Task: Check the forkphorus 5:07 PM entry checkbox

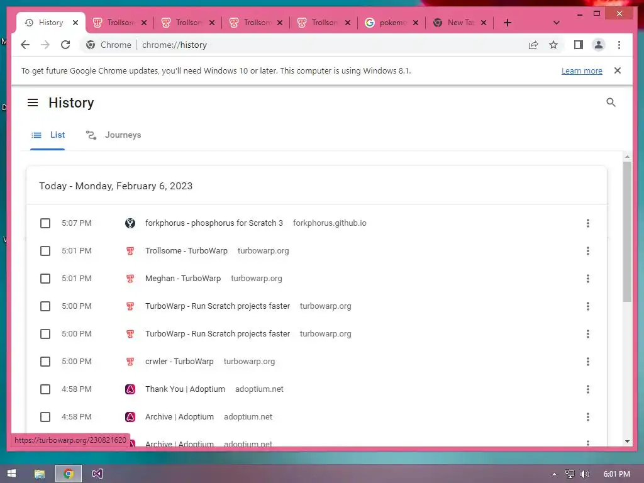Action: [45, 223]
